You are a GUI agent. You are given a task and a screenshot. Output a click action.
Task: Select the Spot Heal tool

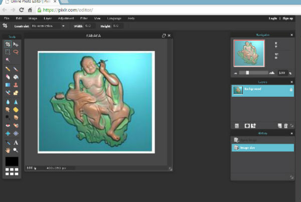(x=16, y=125)
